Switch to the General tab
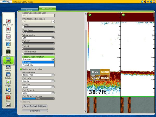Screen dimensions: 156x117 click(x=29, y=10)
